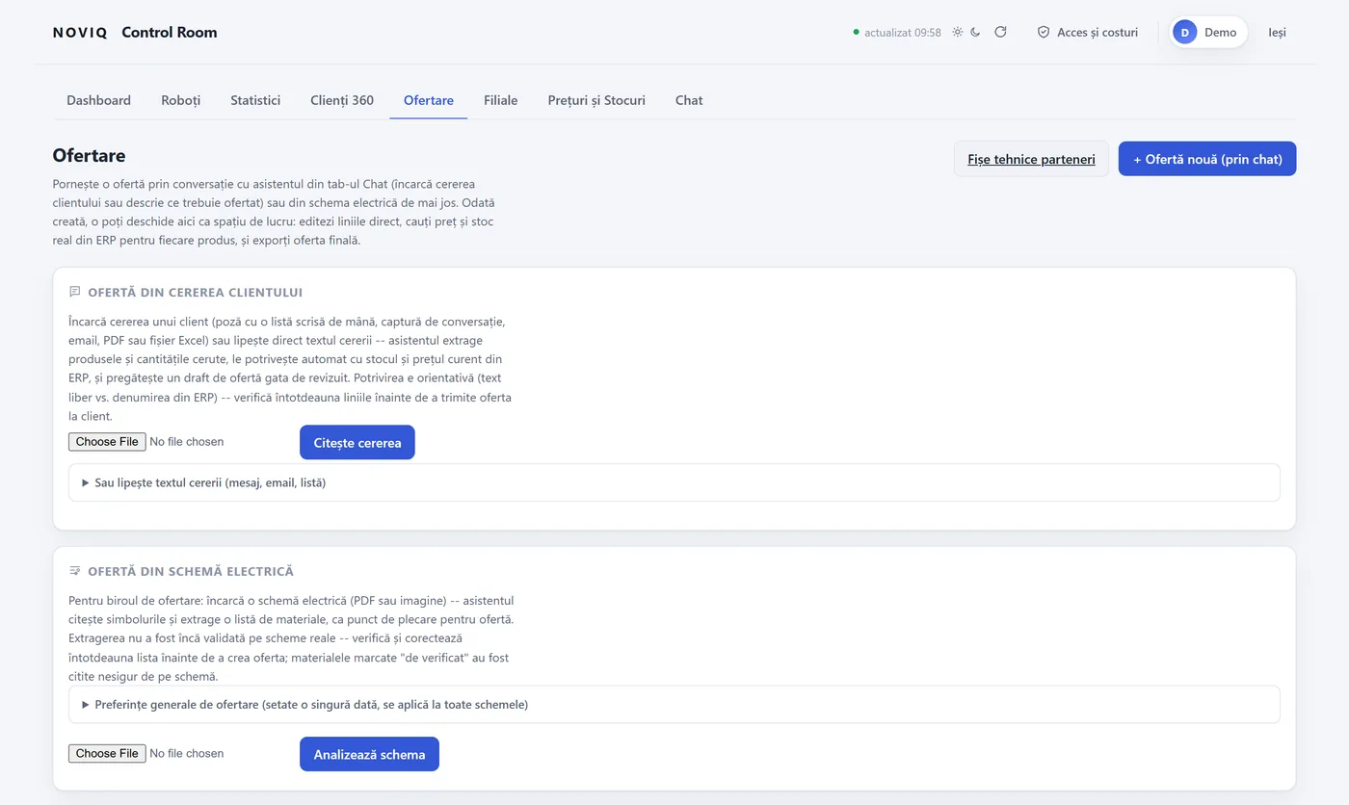Click the 'Control Room' title text
1349x805 pixels.
click(170, 32)
